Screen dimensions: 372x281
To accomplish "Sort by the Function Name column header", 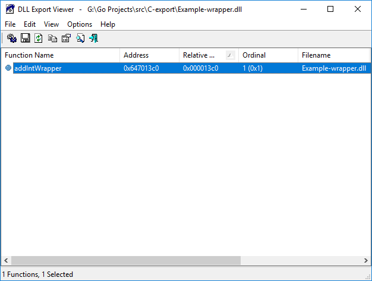I will pos(60,55).
